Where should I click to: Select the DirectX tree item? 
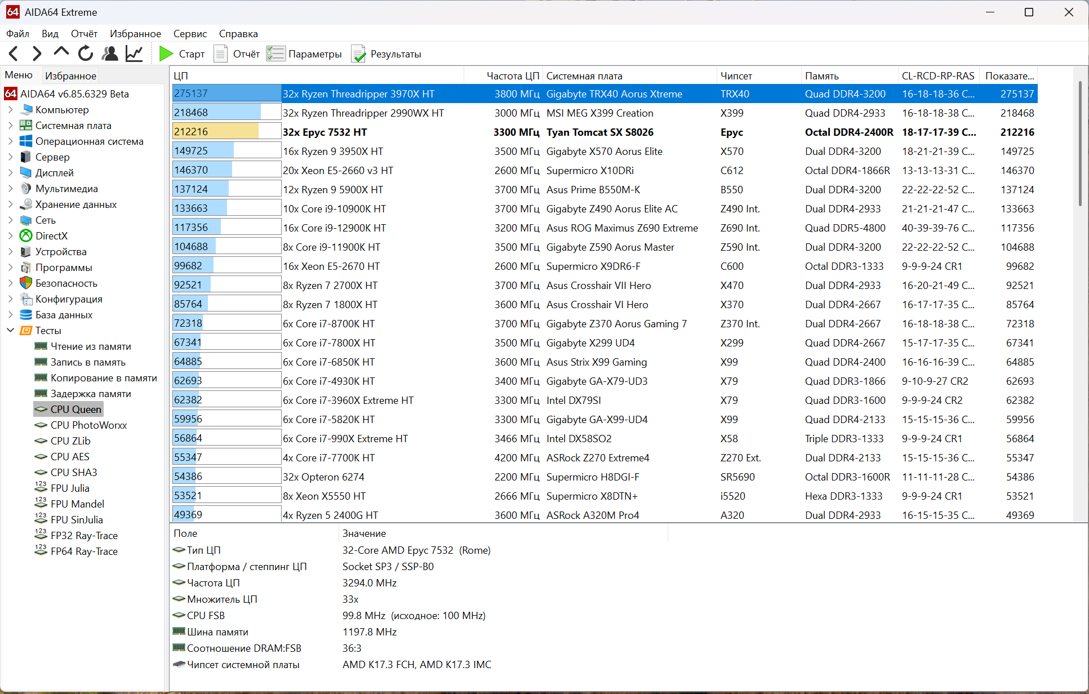51,236
